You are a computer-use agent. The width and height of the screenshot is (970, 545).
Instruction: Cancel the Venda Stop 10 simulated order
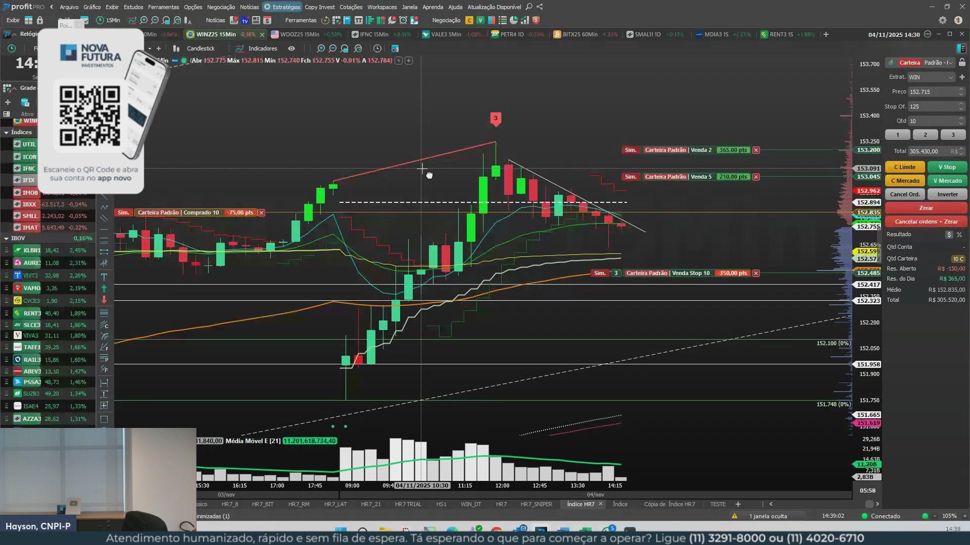(x=756, y=273)
